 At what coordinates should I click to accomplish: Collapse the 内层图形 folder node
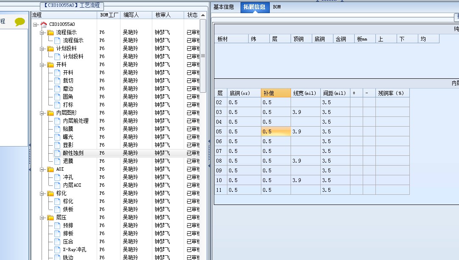pos(42,113)
